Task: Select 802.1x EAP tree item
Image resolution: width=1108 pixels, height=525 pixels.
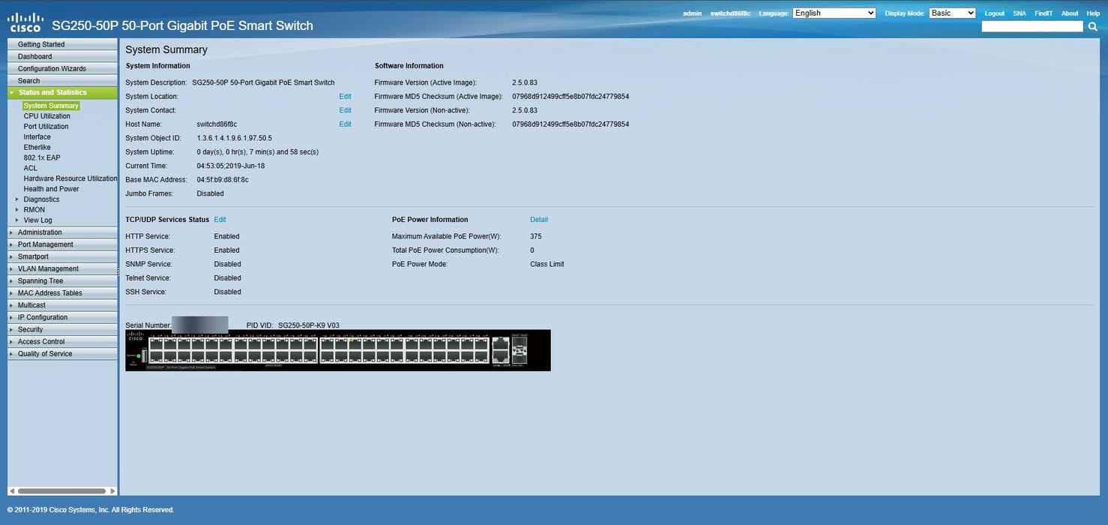Action: [42, 158]
